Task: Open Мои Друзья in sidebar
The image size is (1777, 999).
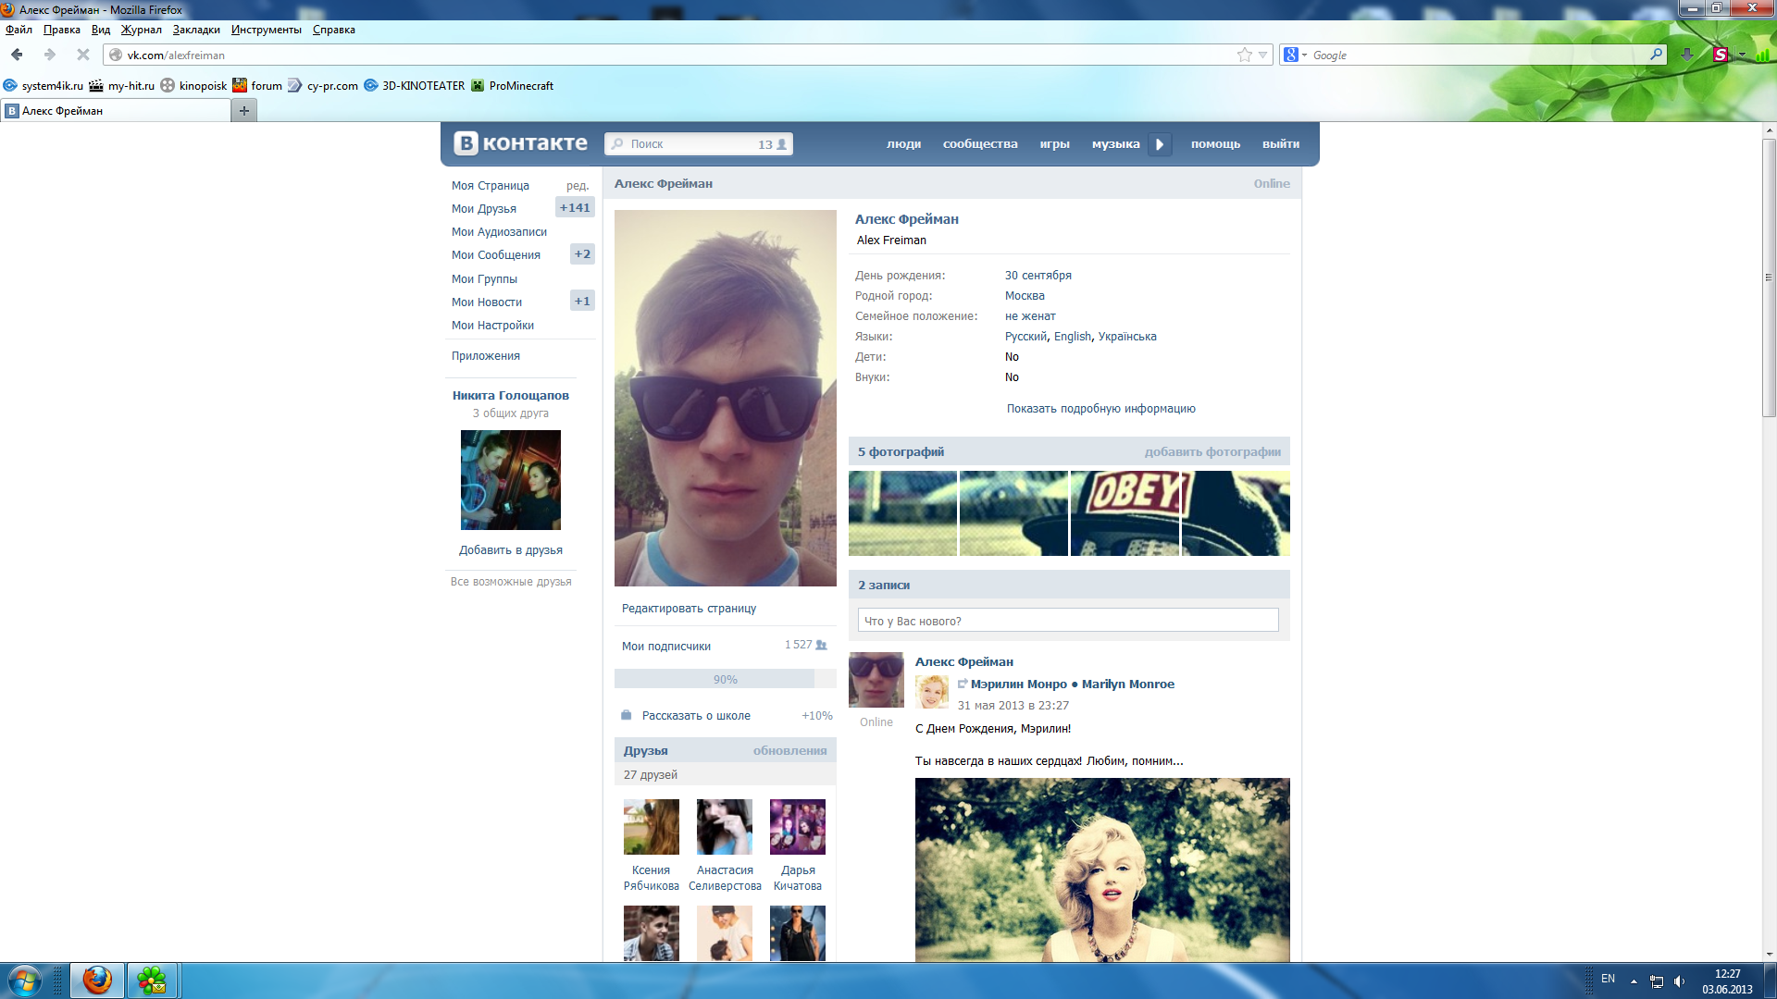Action: coord(484,209)
